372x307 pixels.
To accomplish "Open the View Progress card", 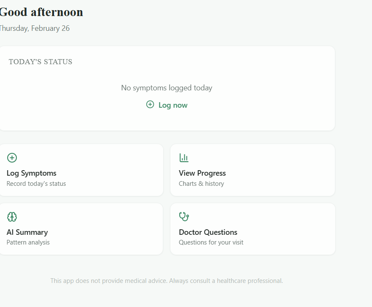I will [252, 170].
